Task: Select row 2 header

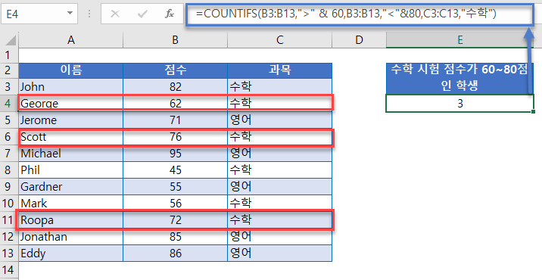Action: (x=8, y=70)
